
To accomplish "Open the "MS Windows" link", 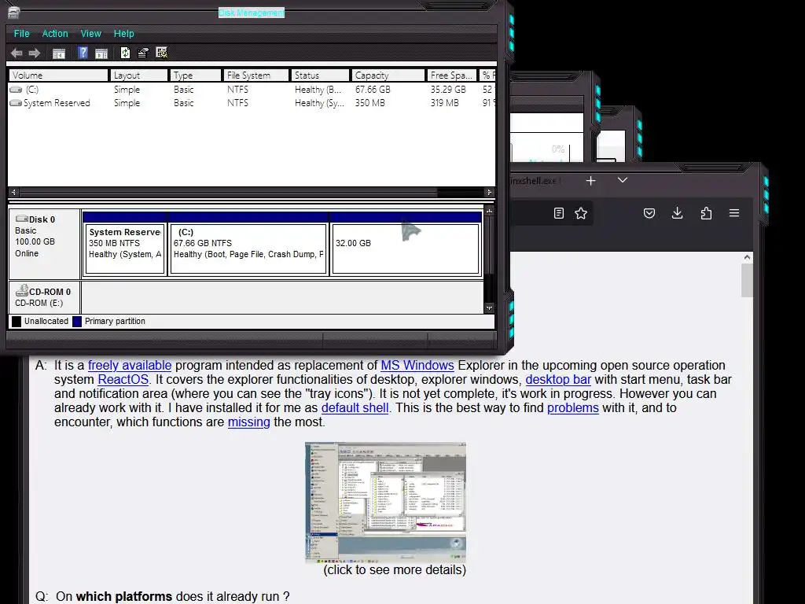I will coord(417,365).
